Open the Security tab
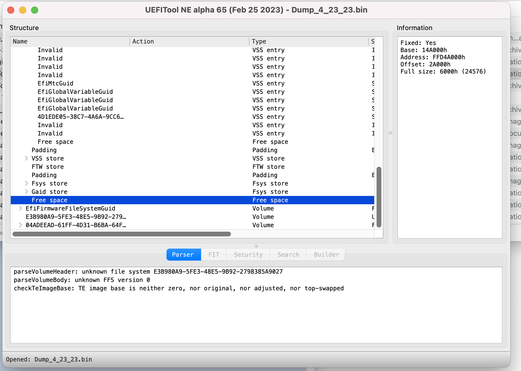Image resolution: width=521 pixels, height=371 pixels. [248, 255]
